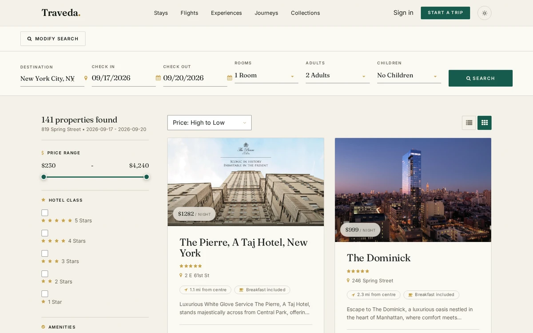
Task: Open the check-out calendar icon
Action: point(230,78)
